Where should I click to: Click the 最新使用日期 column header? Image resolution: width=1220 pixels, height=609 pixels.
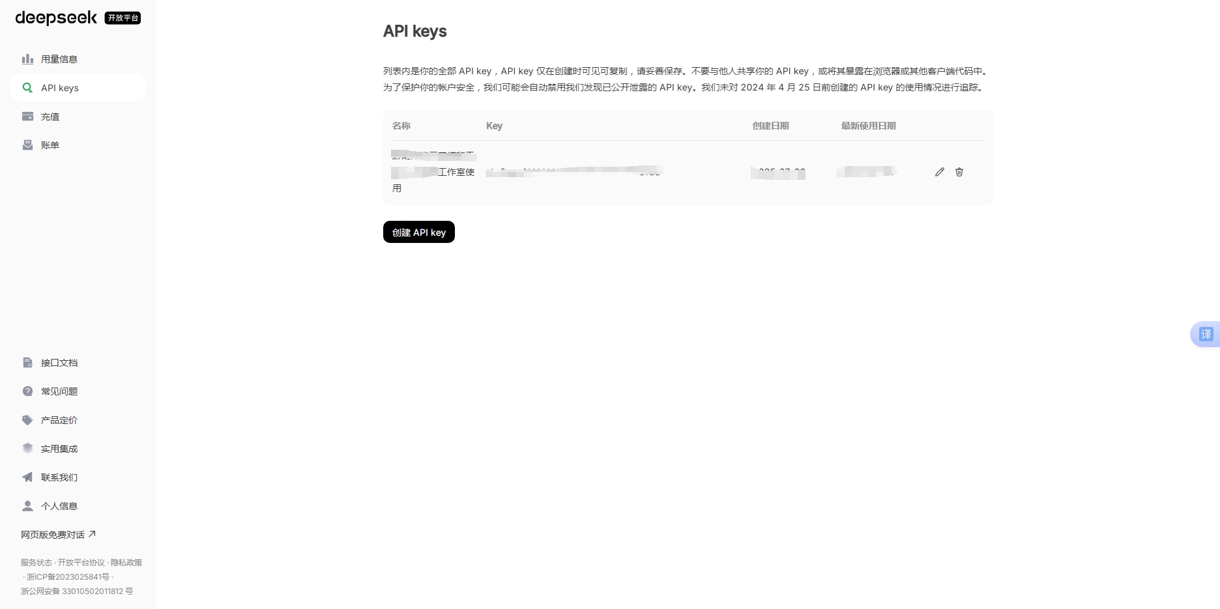click(x=869, y=126)
